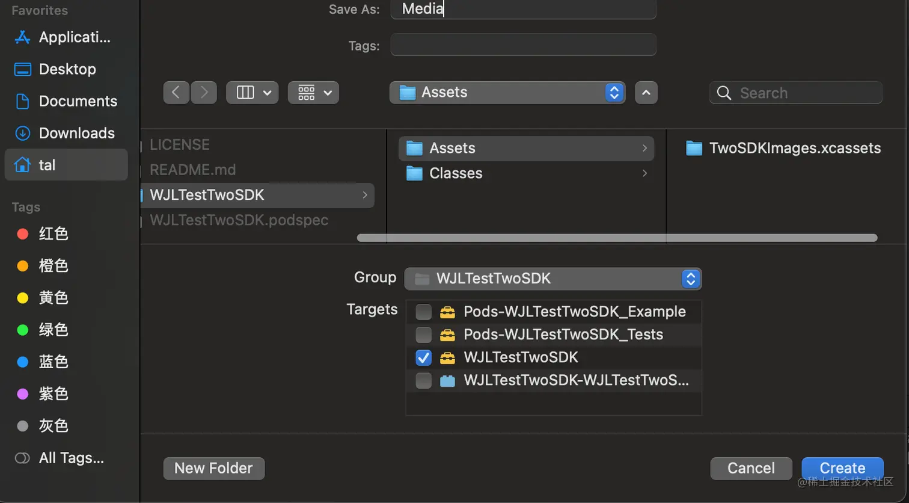
Task: Open the item grouping options menu
Action: pos(313,93)
